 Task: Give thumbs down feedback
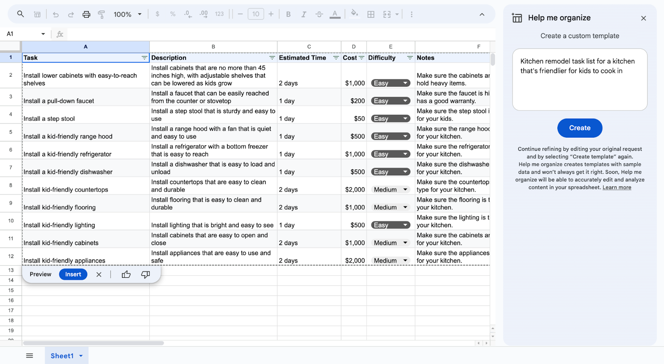pos(146,274)
